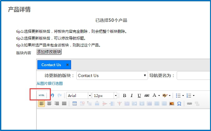Insert paragraph before table icon
Screen dimensions: 211x131
pyautogui.click(x=89, y=104)
